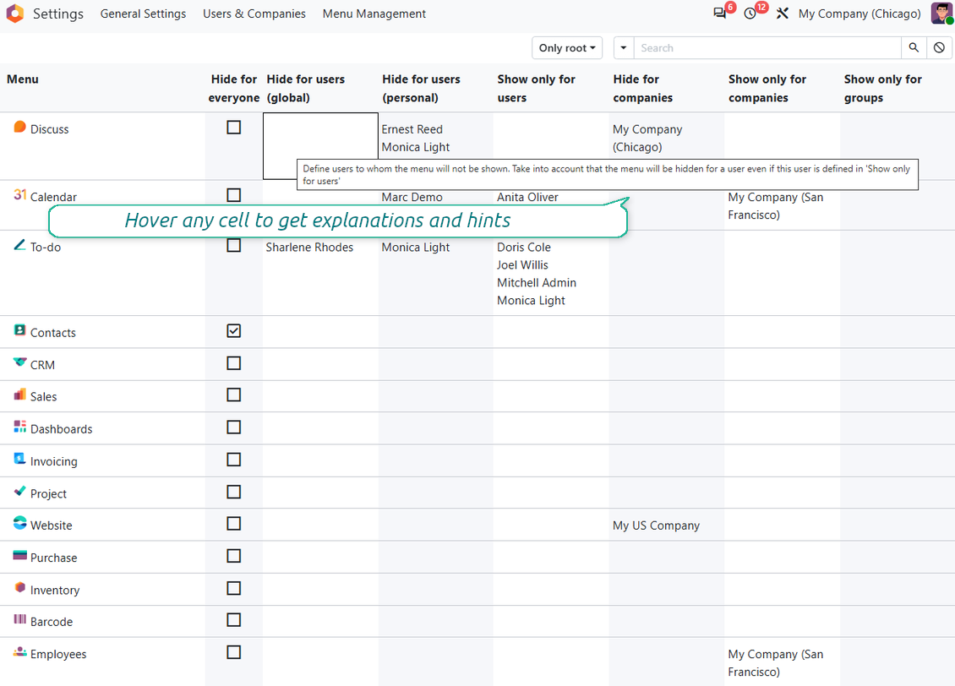
Task: Click the Hide for companies column header
Action: (642, 88)
